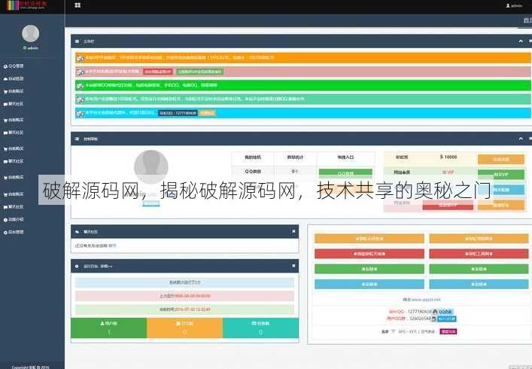The image size is (532, 369).
Task: Collapse the announcement panel with its chevron
Action: [521, 41]
